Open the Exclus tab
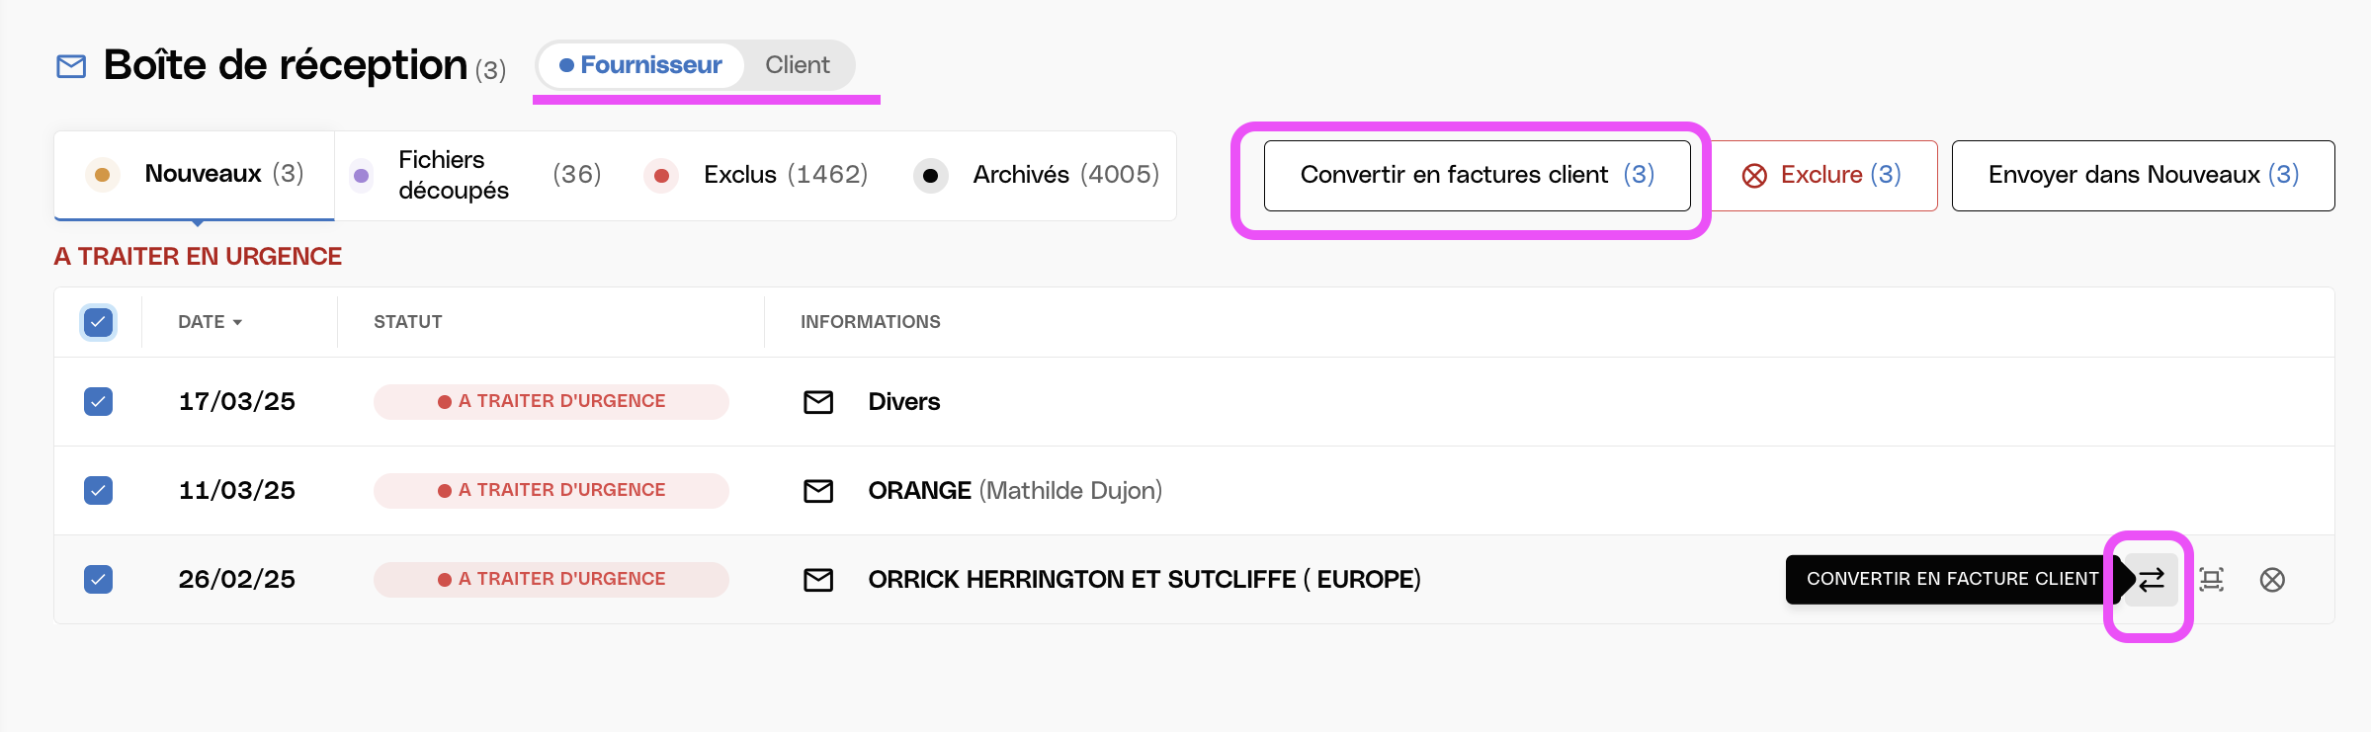 pos(756,175)
